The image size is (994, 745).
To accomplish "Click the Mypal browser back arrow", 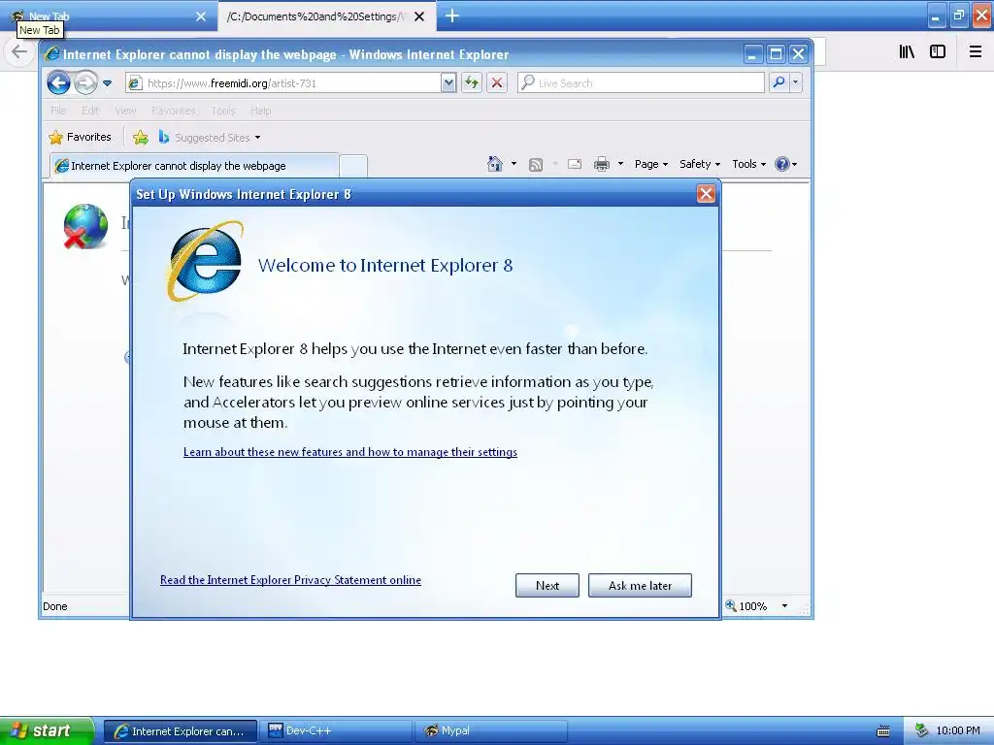I will pyautogui.click(x=19, y=52).
